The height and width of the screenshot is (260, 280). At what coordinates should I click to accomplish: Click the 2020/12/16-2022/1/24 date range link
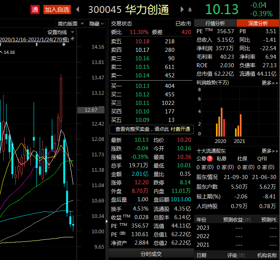34,39
